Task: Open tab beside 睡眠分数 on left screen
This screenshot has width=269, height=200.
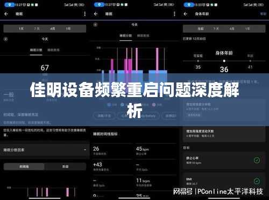Action: (x=53, y=50)
